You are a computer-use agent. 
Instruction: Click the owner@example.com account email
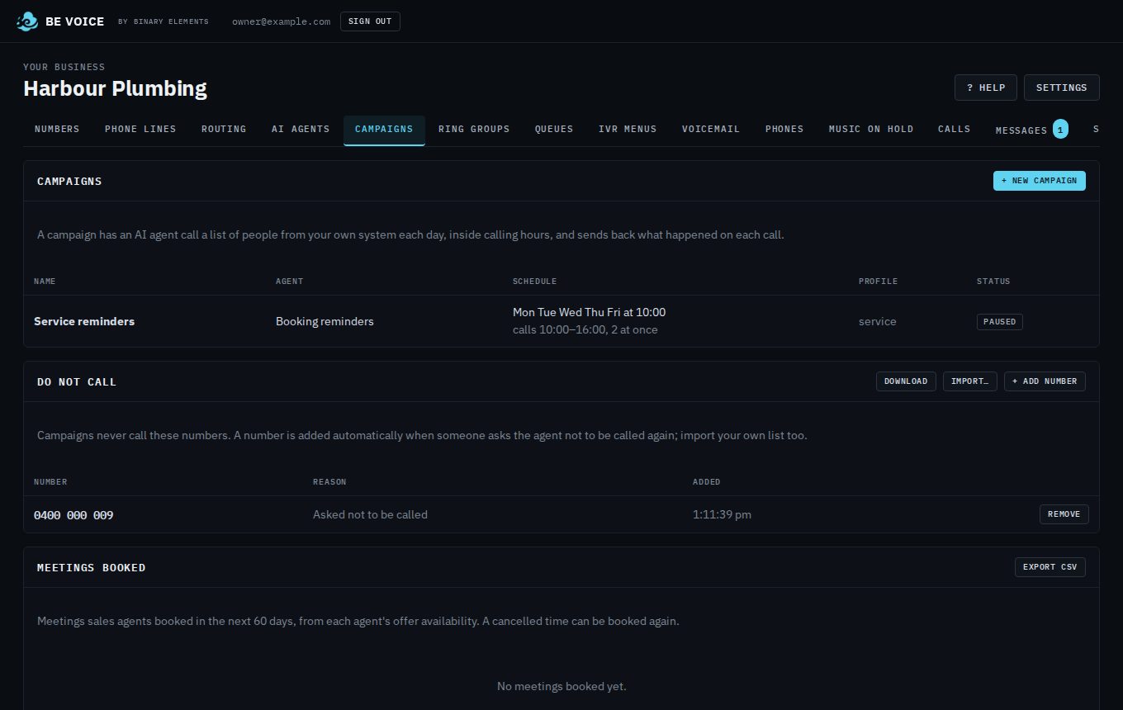point(282,21)
